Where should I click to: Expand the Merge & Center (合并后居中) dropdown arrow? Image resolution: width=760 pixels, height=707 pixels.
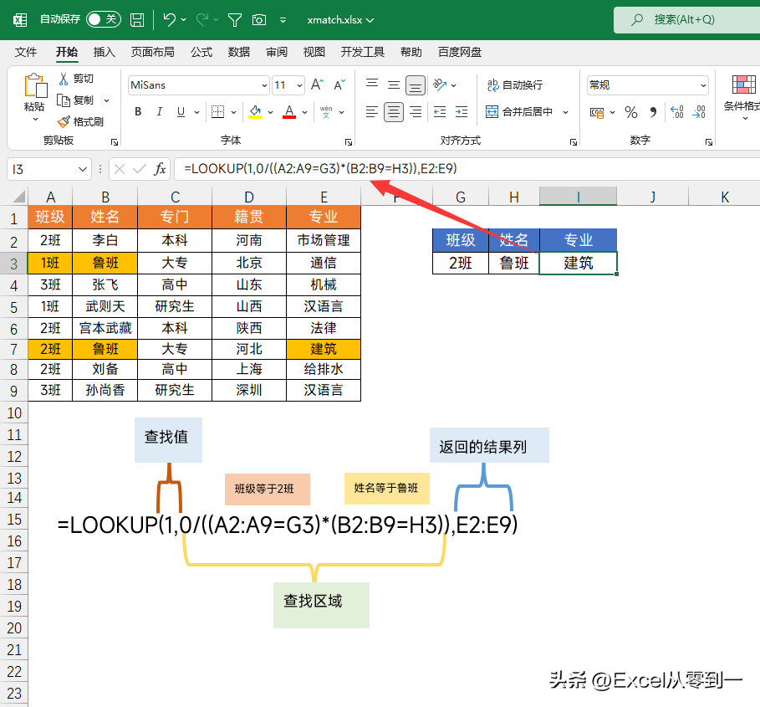(565, 112)
